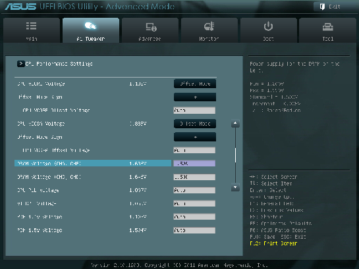Click the Exit door icon
This screenshot has width=359, height=269.
tap(322, 7)
